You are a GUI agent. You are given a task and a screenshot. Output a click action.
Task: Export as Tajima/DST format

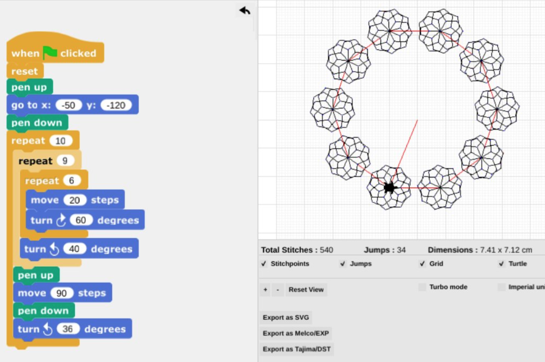(x=296, y=349)
